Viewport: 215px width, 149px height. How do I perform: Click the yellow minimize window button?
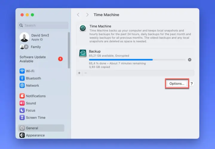[27, 15]
